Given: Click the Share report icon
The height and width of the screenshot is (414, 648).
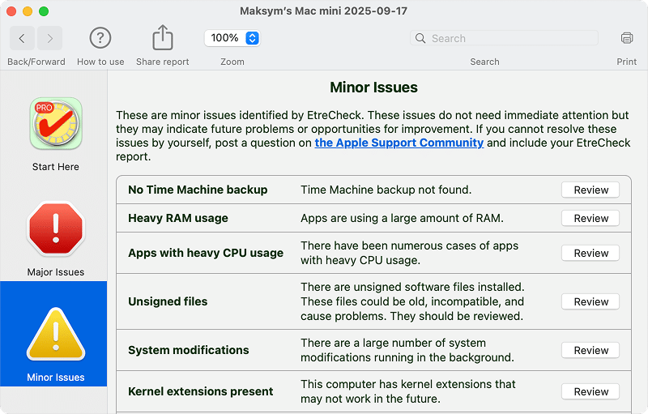Looking at the screenshot, I should pos(163,37).
